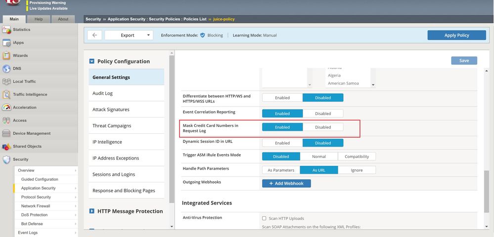This screenshot has height=237, width=494.
Task: Open Threat Campaigns settings
Action: pos(126,125)
